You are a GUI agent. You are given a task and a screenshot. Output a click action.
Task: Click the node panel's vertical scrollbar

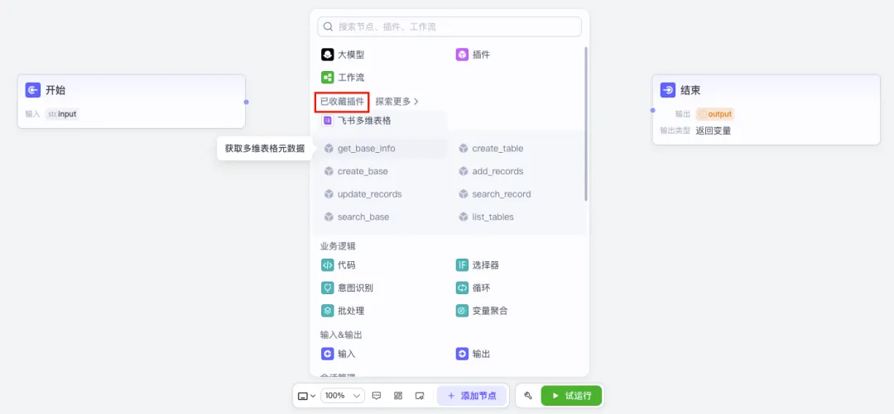click(x=586, y=124)
